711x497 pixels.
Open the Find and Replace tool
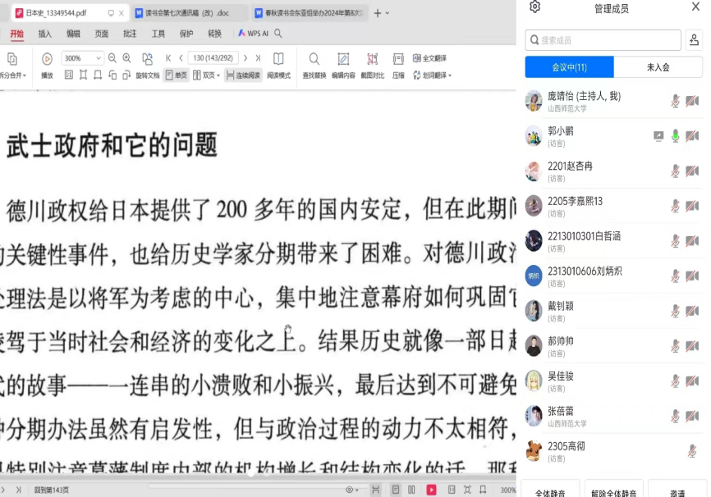[x=314, y=59]
